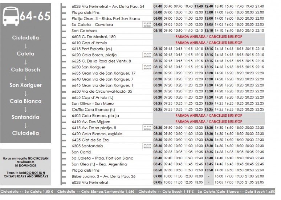Select stop name 6305 Santandría
This screenshot has height=200, width=281.
tap(87, 146)
